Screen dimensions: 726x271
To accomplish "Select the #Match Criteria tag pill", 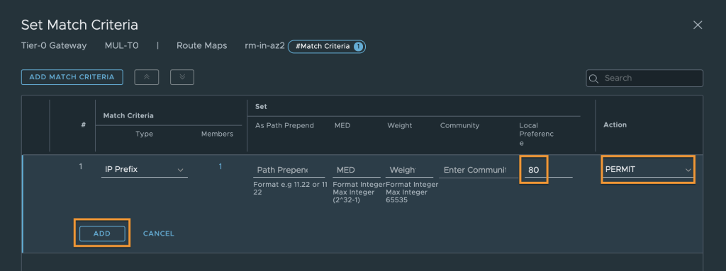I will tap(327, 46).
